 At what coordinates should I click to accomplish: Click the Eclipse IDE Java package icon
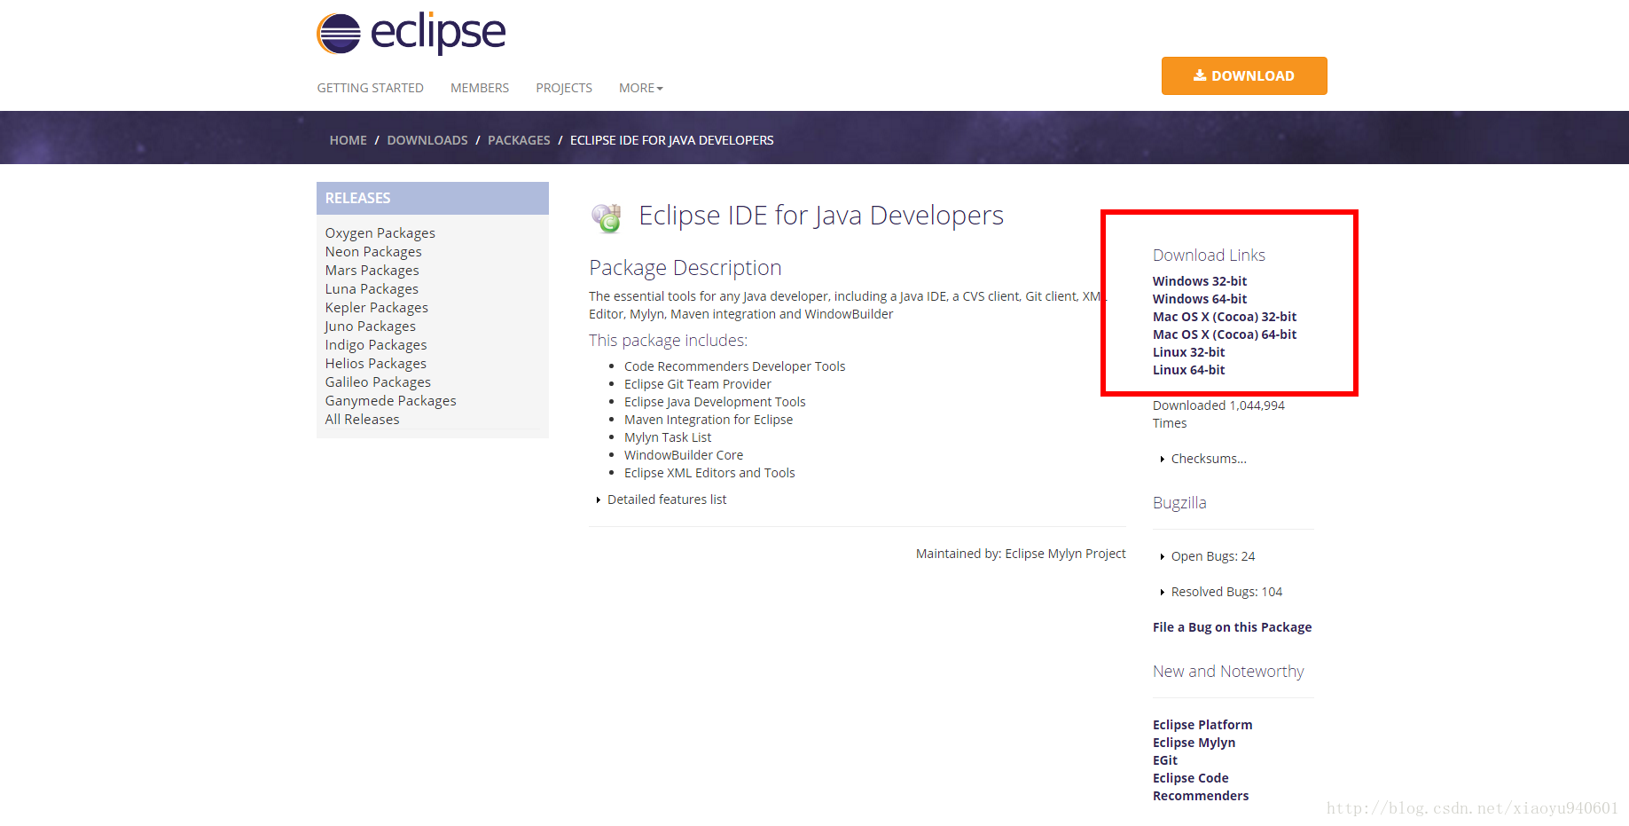607,217
